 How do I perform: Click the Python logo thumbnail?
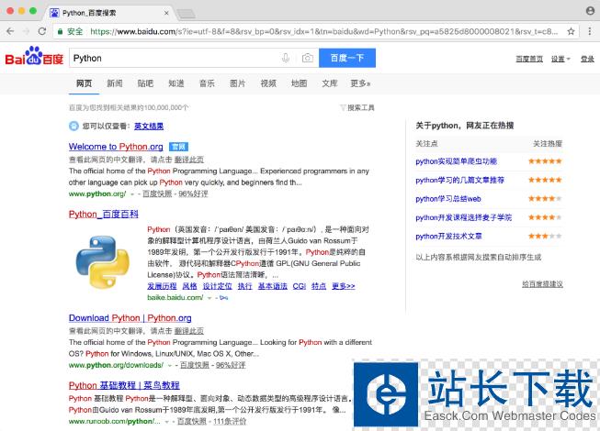103,262
